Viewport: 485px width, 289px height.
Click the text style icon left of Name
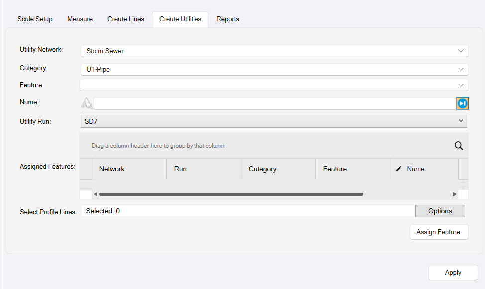87,103
